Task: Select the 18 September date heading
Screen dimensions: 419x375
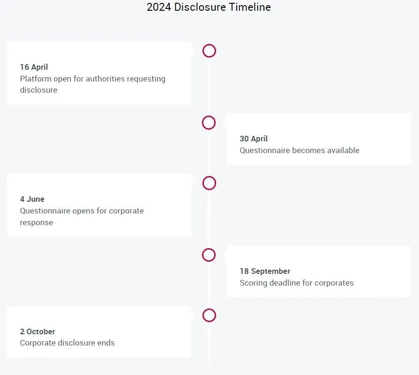Action: 265,271
